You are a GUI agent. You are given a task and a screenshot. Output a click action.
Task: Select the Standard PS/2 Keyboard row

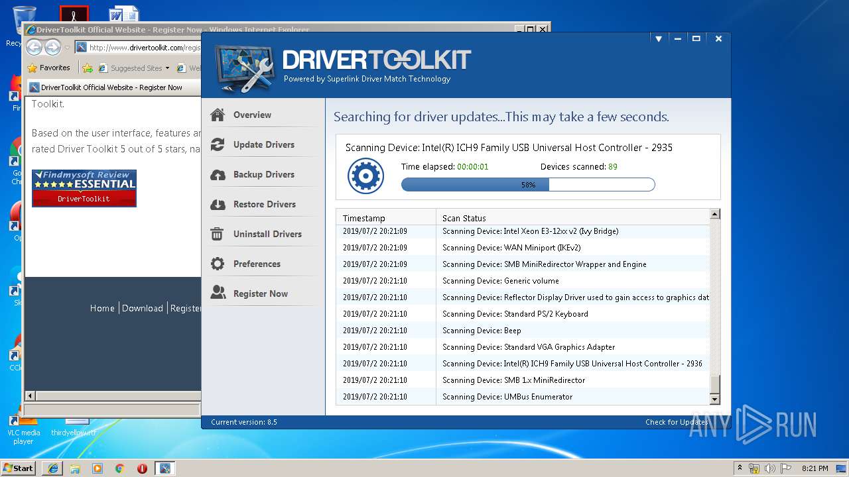click(523, 314)
